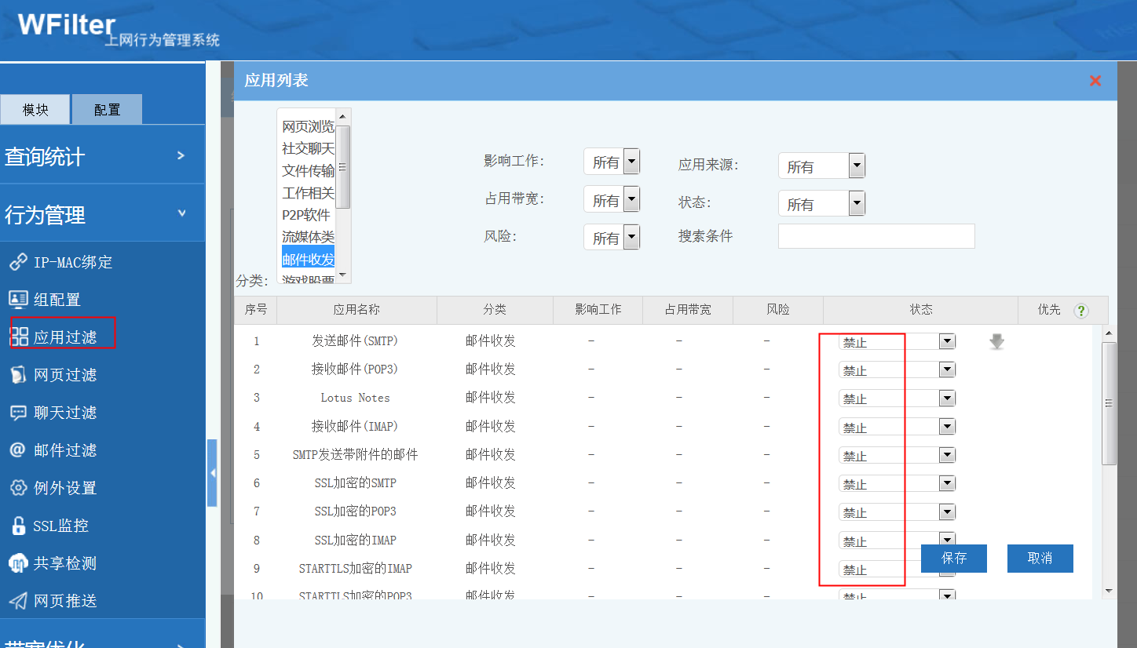Click the 例外设置 gear icon
The height and width of the screenshot is (648, 1137).
coord(18,488)
